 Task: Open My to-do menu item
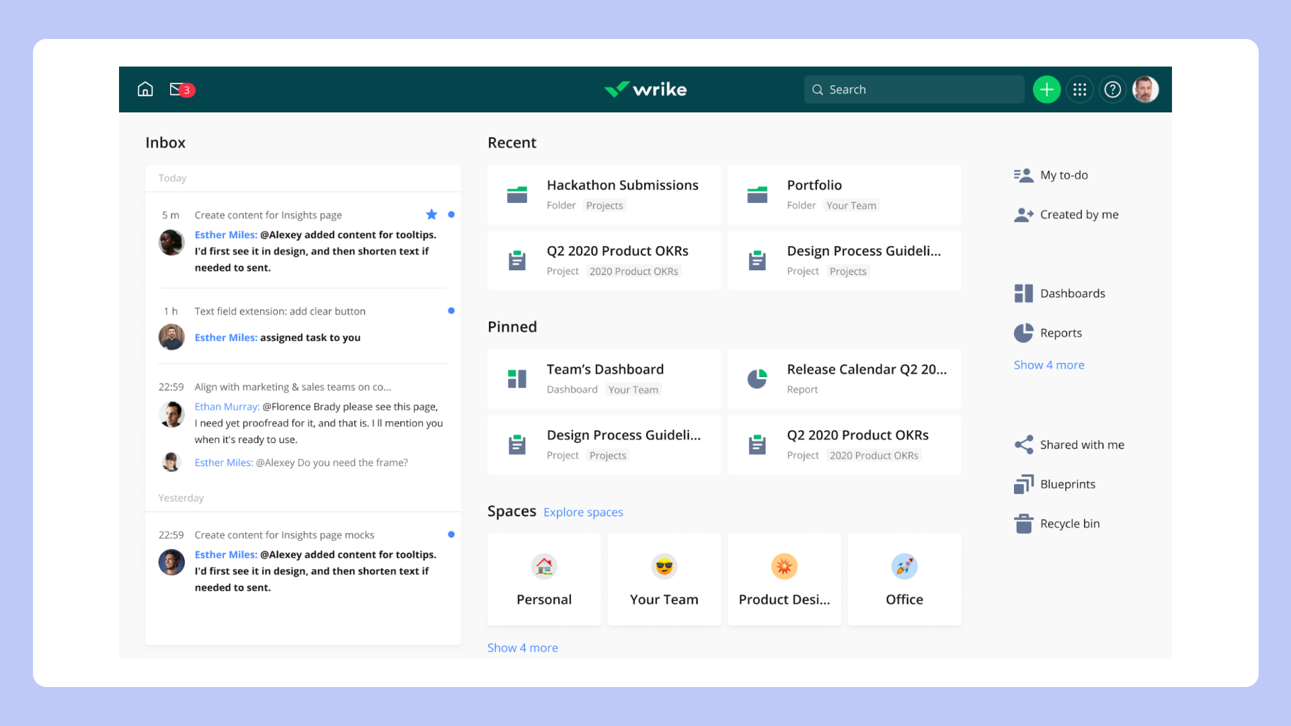(x=1063, y=175)
